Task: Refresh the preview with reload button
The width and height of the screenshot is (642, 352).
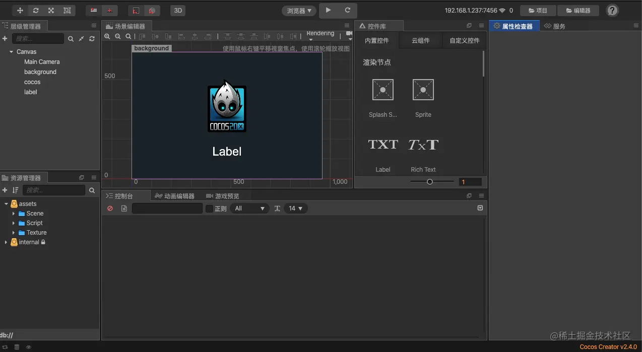Action: pos(348,10)
